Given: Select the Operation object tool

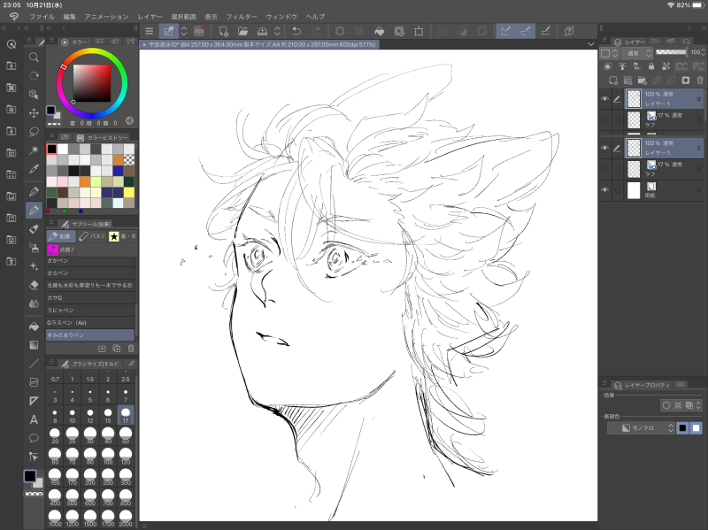Looking at the screenshot, I should pos(34,95).
